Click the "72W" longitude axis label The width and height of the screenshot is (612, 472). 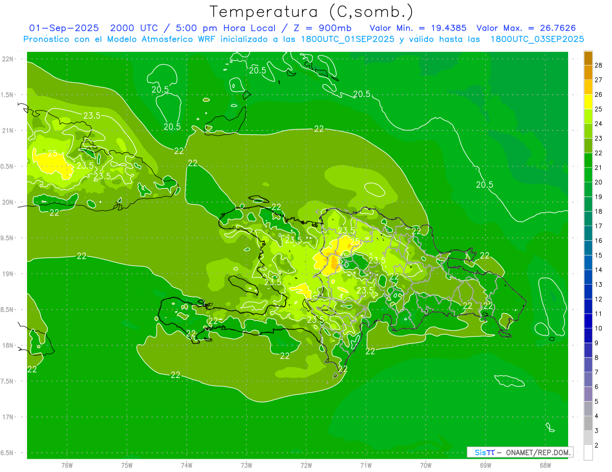click(306, 465)
